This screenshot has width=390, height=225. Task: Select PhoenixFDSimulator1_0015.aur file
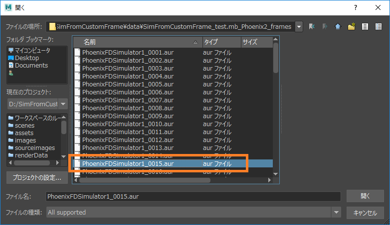pos(173,163)
